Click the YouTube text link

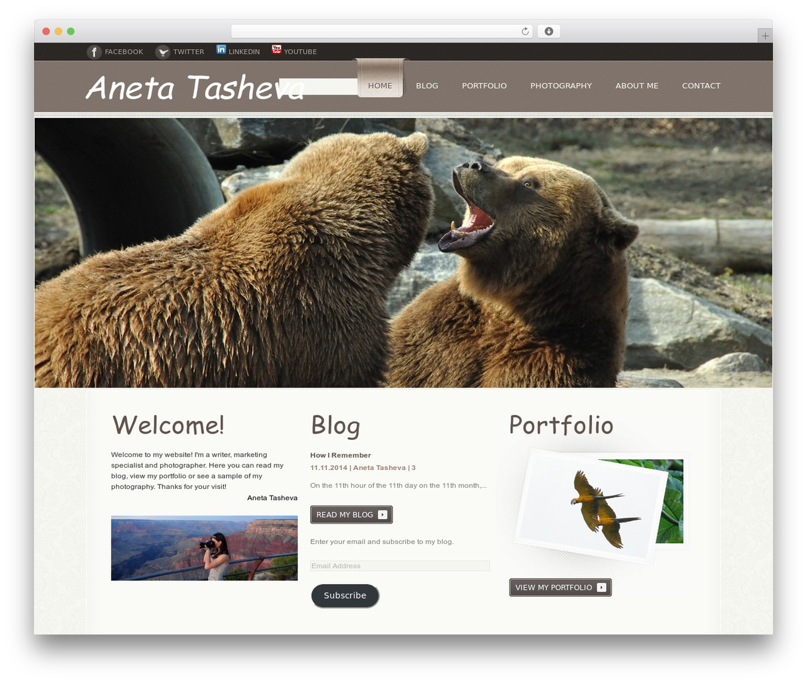tap(300, 52)
